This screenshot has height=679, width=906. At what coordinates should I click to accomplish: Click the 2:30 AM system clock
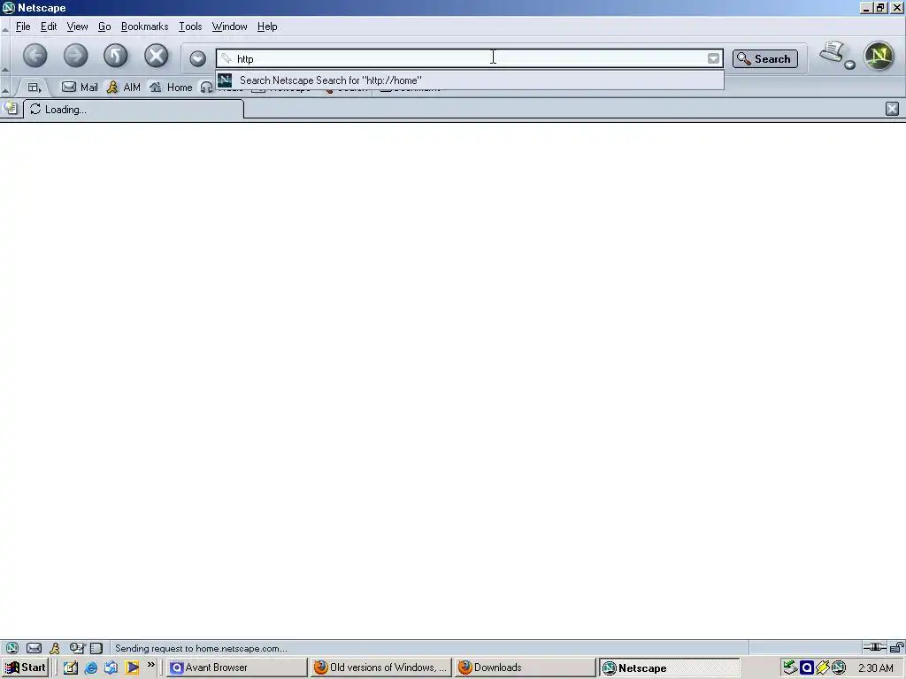click(x=875, y=668)
